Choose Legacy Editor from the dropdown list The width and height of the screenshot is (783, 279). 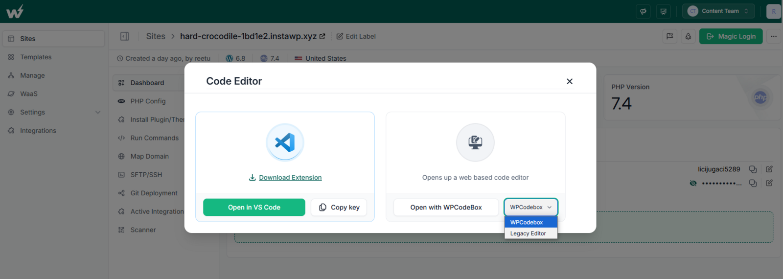[x=531, y=233]
